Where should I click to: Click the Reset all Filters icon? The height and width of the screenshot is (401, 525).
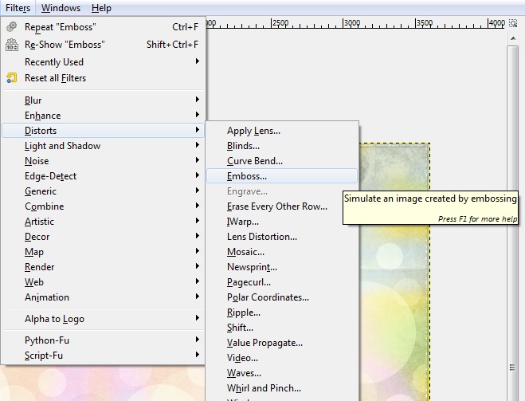[x=12, y=78]
